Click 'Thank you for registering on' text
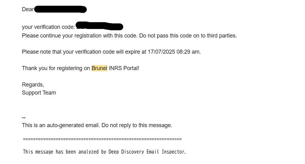 click(x=56, y=68)
